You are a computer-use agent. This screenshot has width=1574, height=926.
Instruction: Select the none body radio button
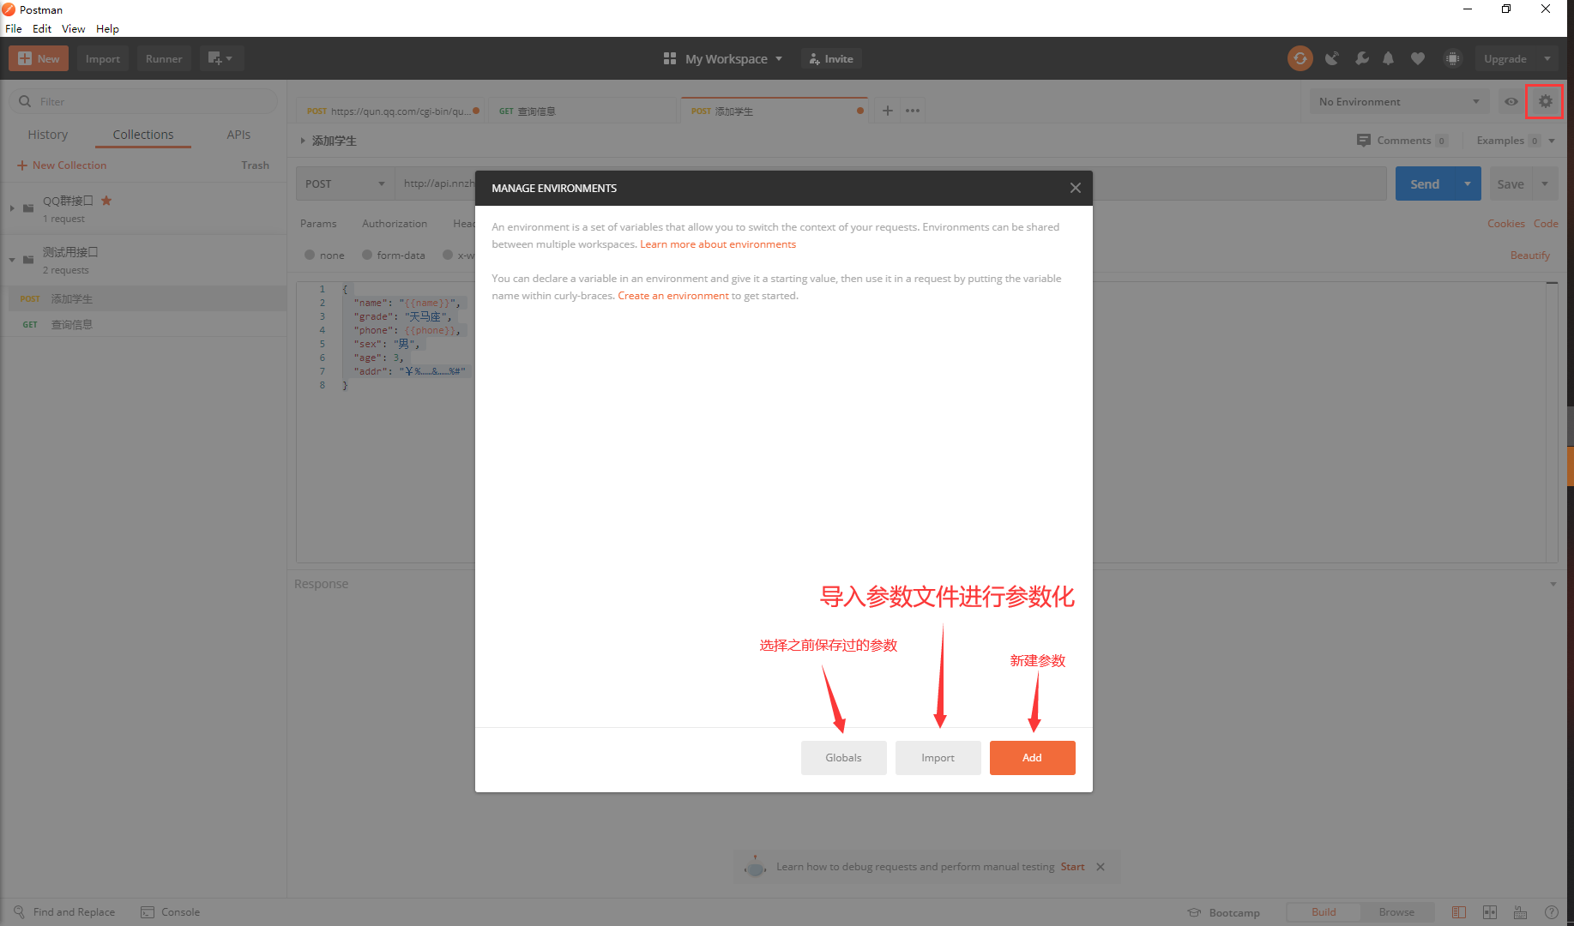coord(310,255)
